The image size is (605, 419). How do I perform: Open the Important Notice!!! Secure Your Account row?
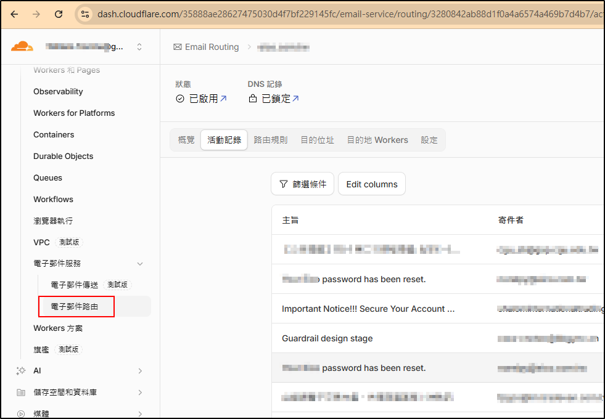point(438,309)
